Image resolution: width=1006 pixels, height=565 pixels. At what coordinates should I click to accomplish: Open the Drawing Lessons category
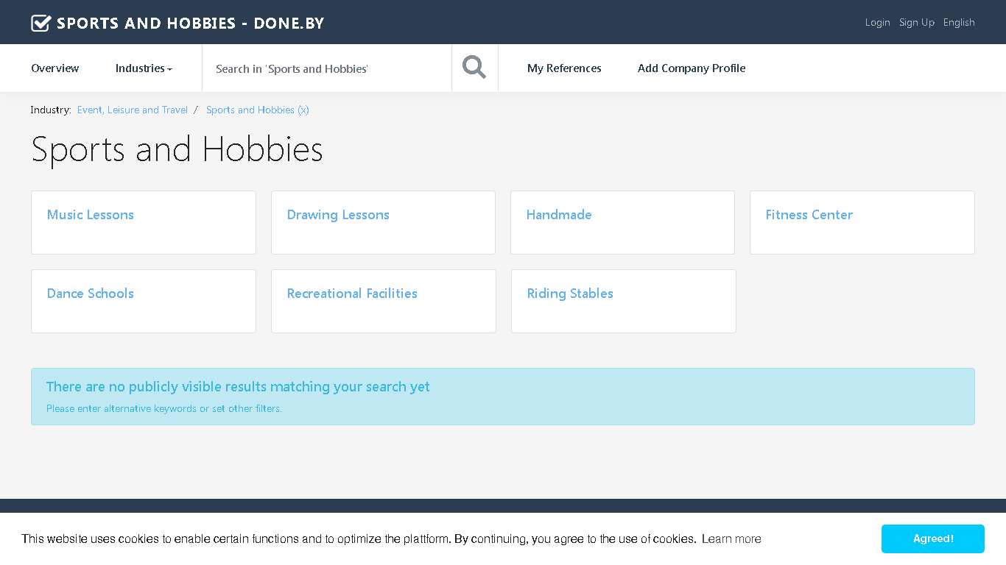[x=338, y=215]
